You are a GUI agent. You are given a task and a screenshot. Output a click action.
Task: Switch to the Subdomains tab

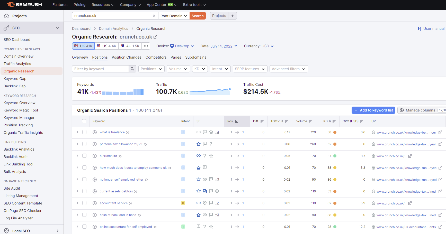click(x=196, y=57)
